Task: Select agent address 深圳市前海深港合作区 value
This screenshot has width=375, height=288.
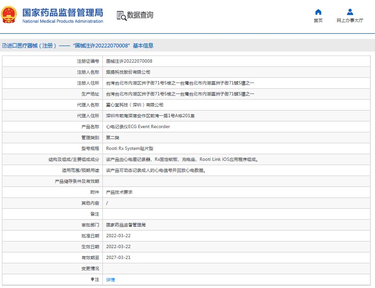Action: click(150, 116)
